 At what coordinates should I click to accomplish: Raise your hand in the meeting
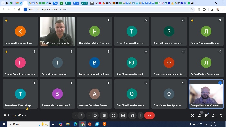point(132,115)
